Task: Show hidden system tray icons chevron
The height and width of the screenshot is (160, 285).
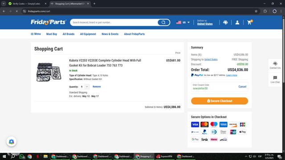Action: tap(246, 156)
